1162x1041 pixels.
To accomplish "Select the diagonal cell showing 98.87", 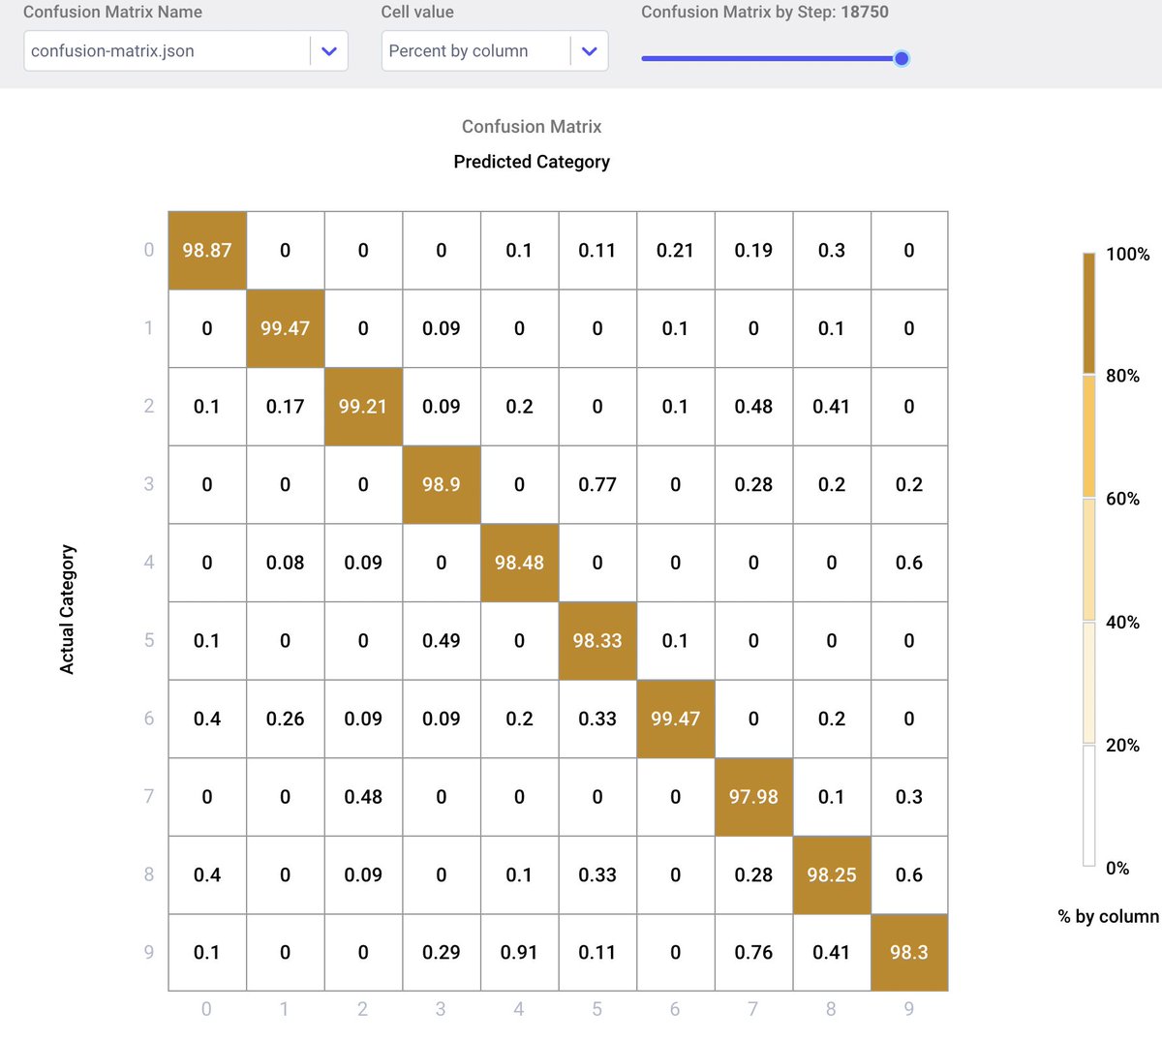I will (206, 250).
